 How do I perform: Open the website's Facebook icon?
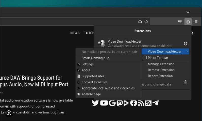133,103
